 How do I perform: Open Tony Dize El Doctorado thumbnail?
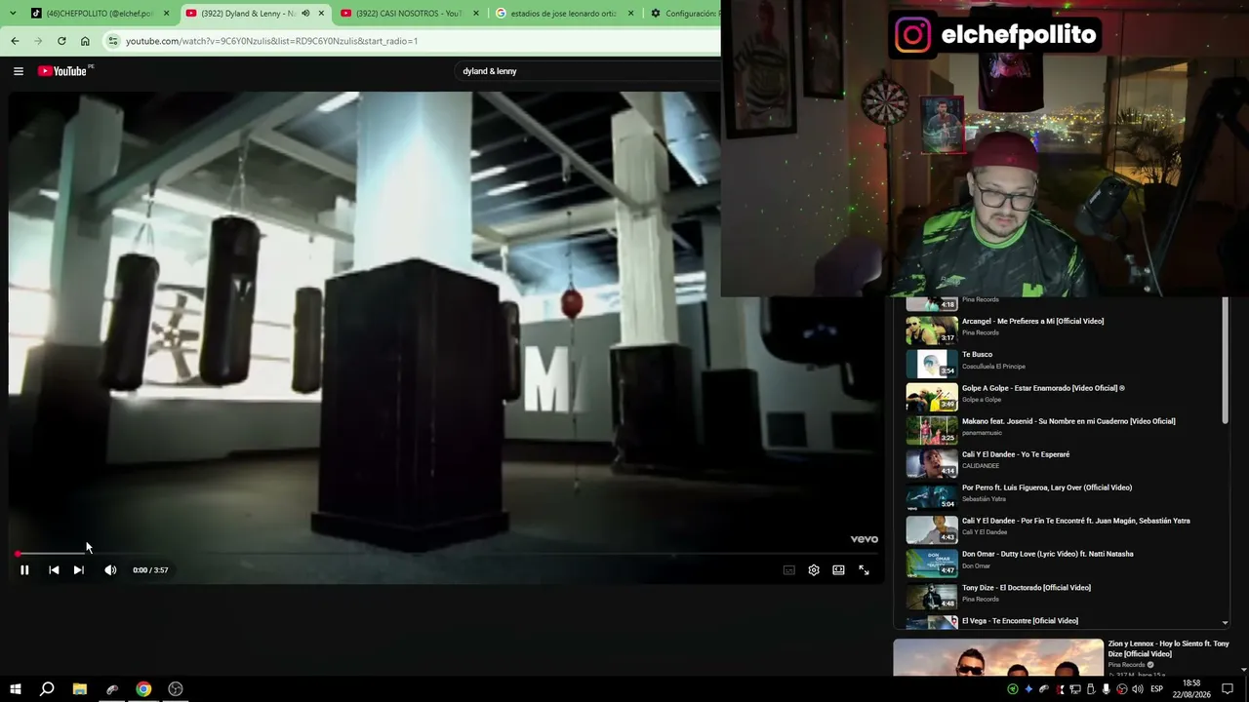coord(932,596)
